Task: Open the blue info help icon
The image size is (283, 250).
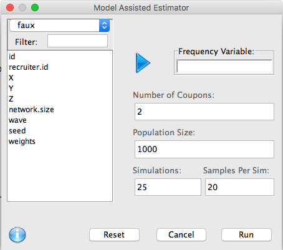Action: 17,235
